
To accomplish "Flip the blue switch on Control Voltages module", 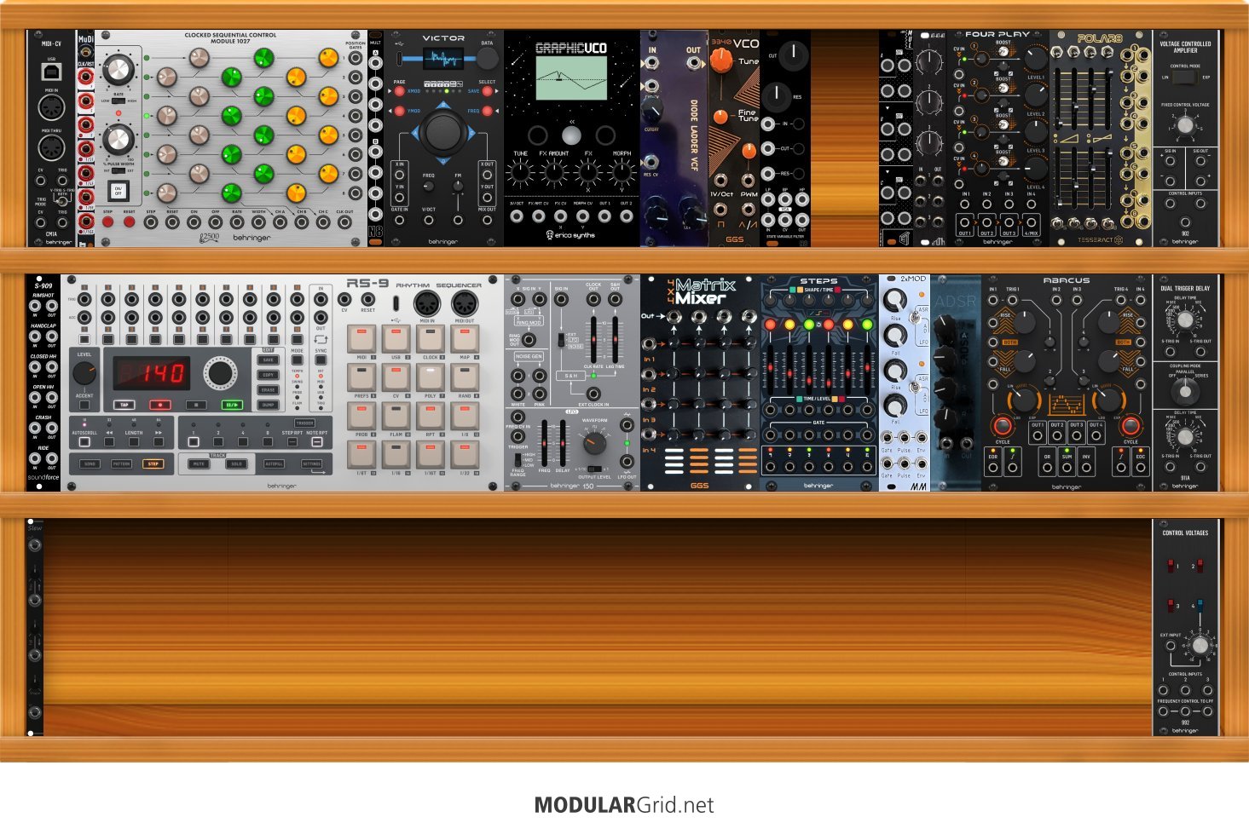I will tap(1200, 604).
